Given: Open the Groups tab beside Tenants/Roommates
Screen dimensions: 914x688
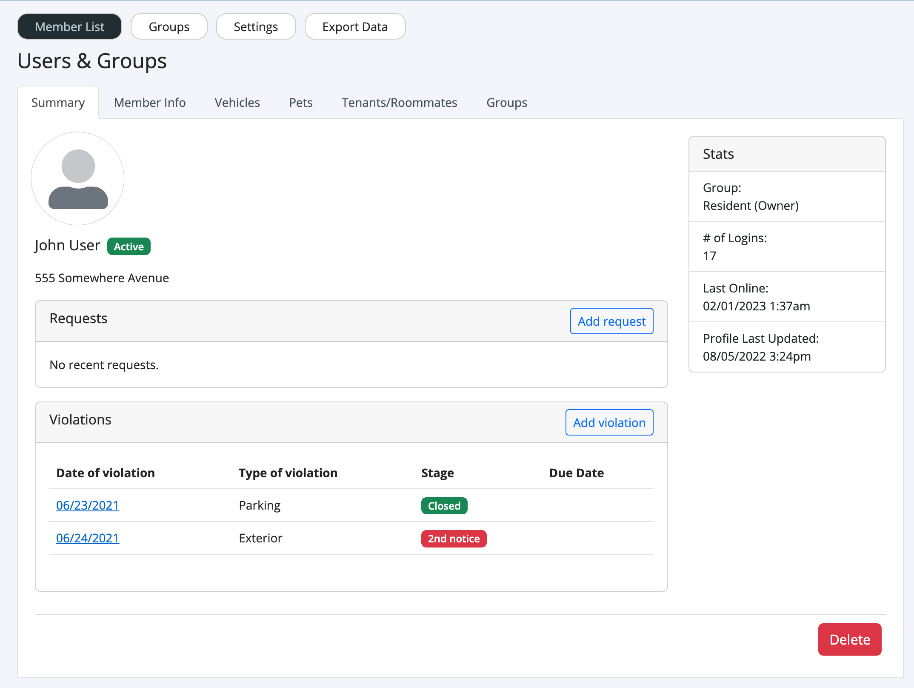Looking at the screenshot, I should (x=507, y=103).
